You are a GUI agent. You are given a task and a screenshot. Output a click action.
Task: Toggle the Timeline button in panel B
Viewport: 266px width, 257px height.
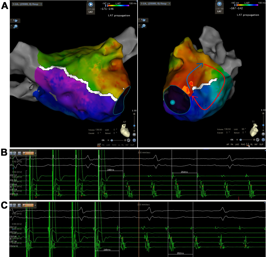click(x=28, y=153)
